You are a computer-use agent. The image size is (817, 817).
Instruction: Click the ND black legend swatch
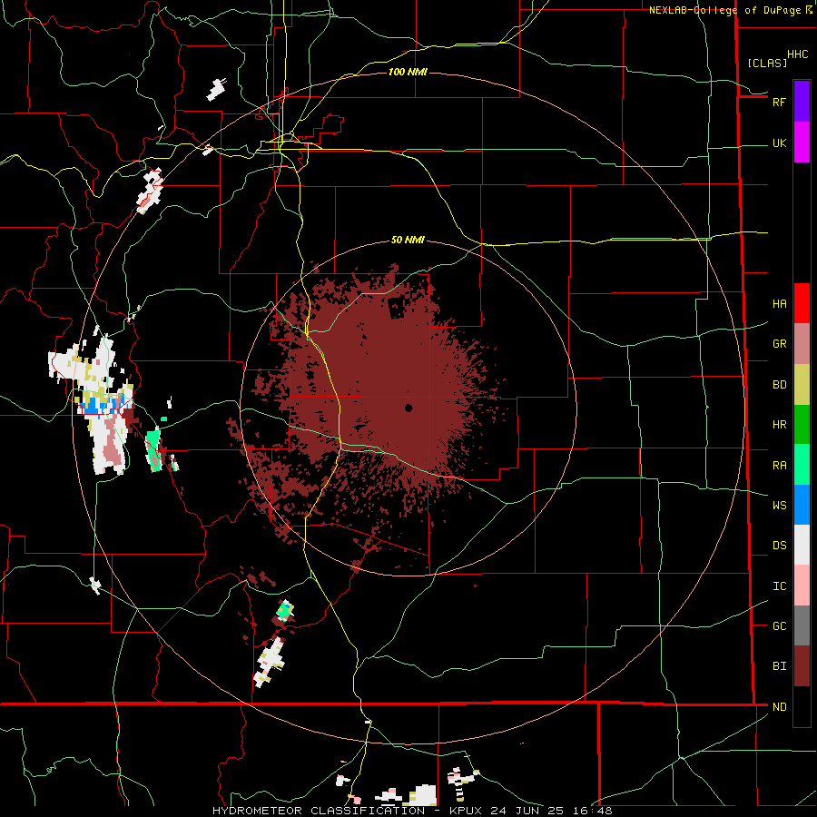click(x=802, y=706)
